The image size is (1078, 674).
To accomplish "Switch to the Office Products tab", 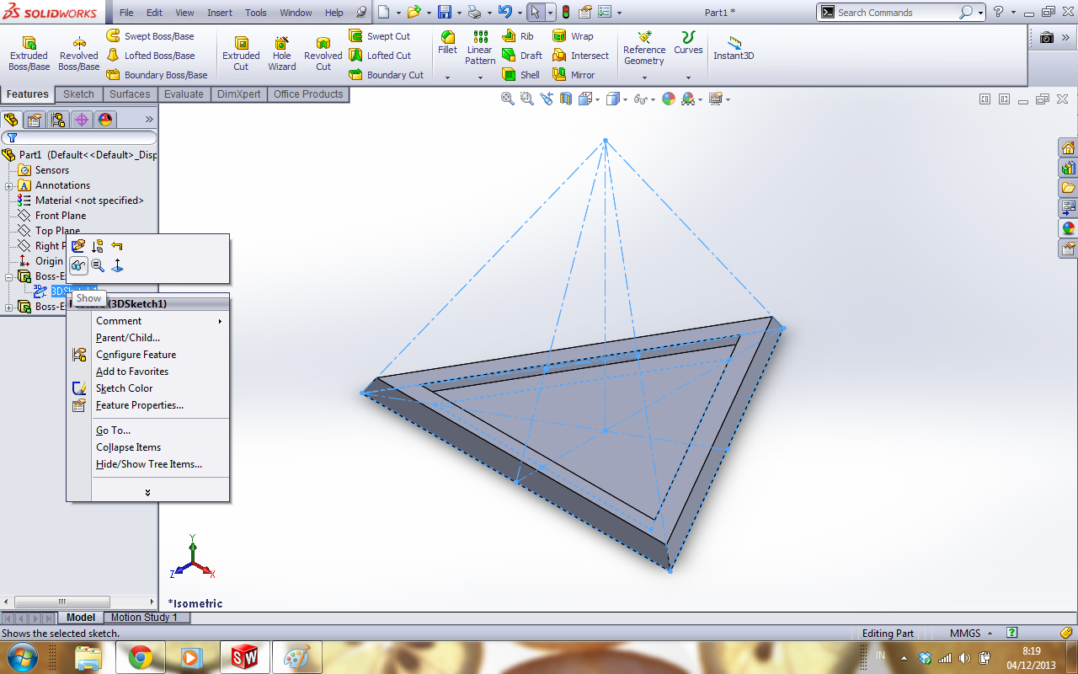I will (x=308, y=94).
